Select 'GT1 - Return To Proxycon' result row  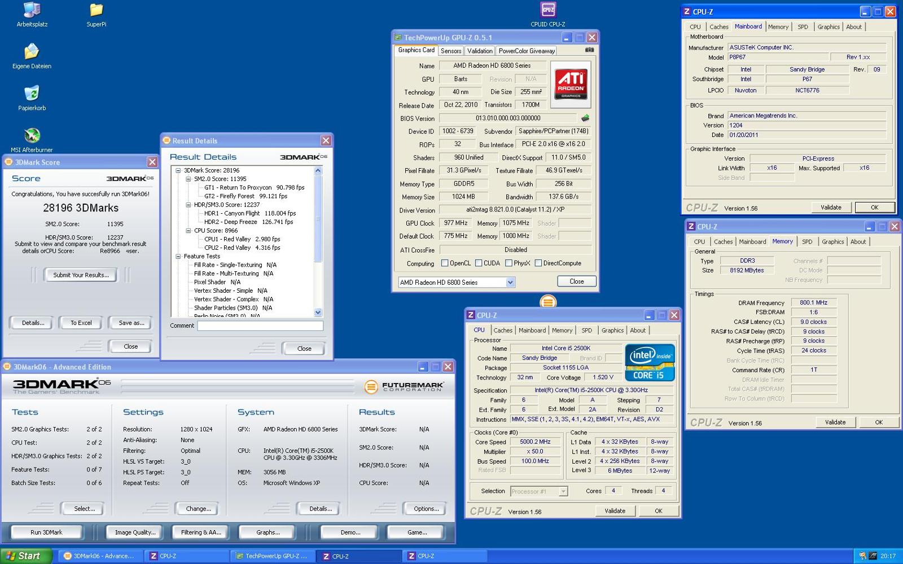pyautogui.click(x=254, y=188)
